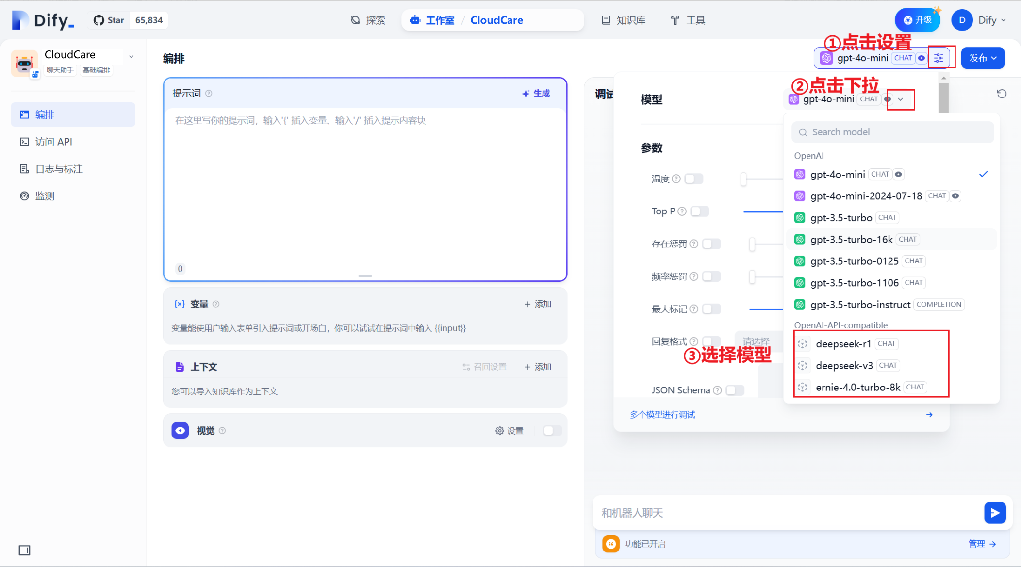Click the 升级 upgrade button

918,20
